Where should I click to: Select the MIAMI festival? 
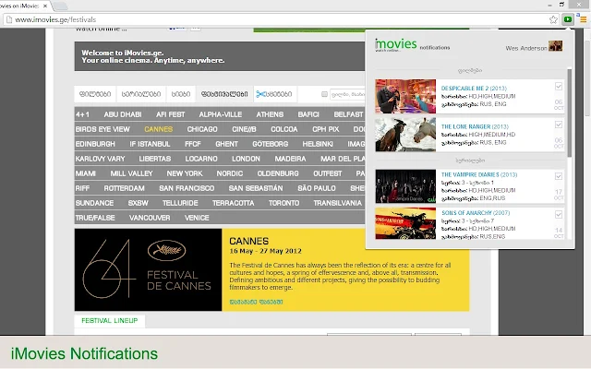[x=85, y=173]
